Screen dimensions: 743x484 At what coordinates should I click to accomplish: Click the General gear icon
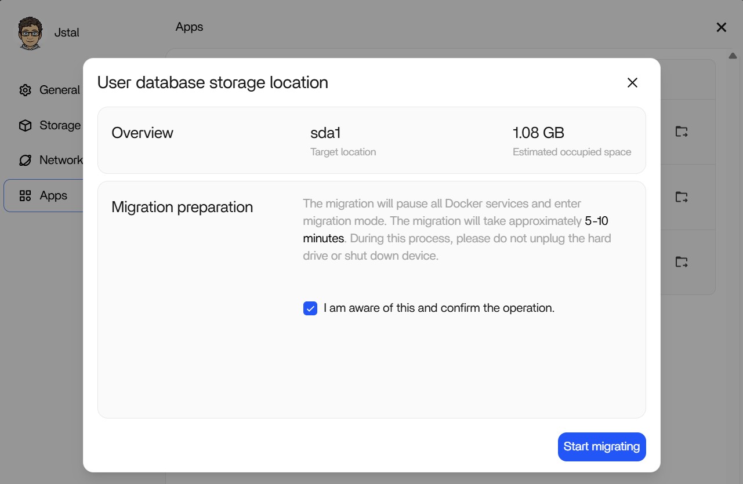(x=25, y=90)
